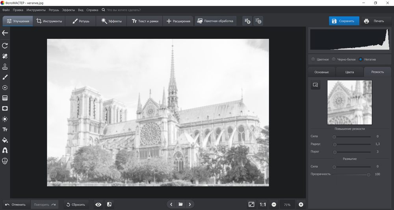Pick the paint bucket fill tool
Viewport: 394px width, 210px height.
click(5, 140)
